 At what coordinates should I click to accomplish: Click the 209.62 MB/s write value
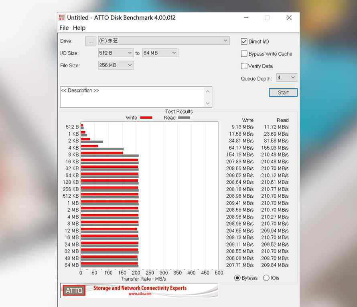240,175
